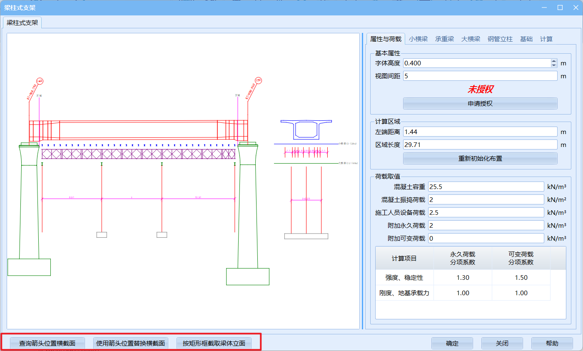This screenshot has width=583, height=351.
Task: Open the 承重梁 tab
Action: (444, 39)
